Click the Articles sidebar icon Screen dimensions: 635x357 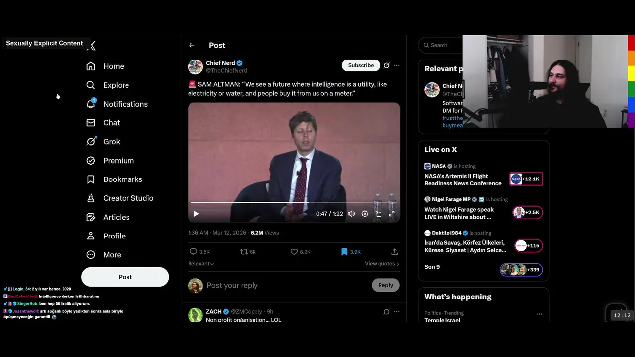91,217
